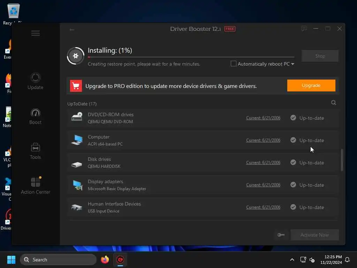Screen dimensions: 357x268
Task: Select the USB Input Device text
Action: (103, 211)
